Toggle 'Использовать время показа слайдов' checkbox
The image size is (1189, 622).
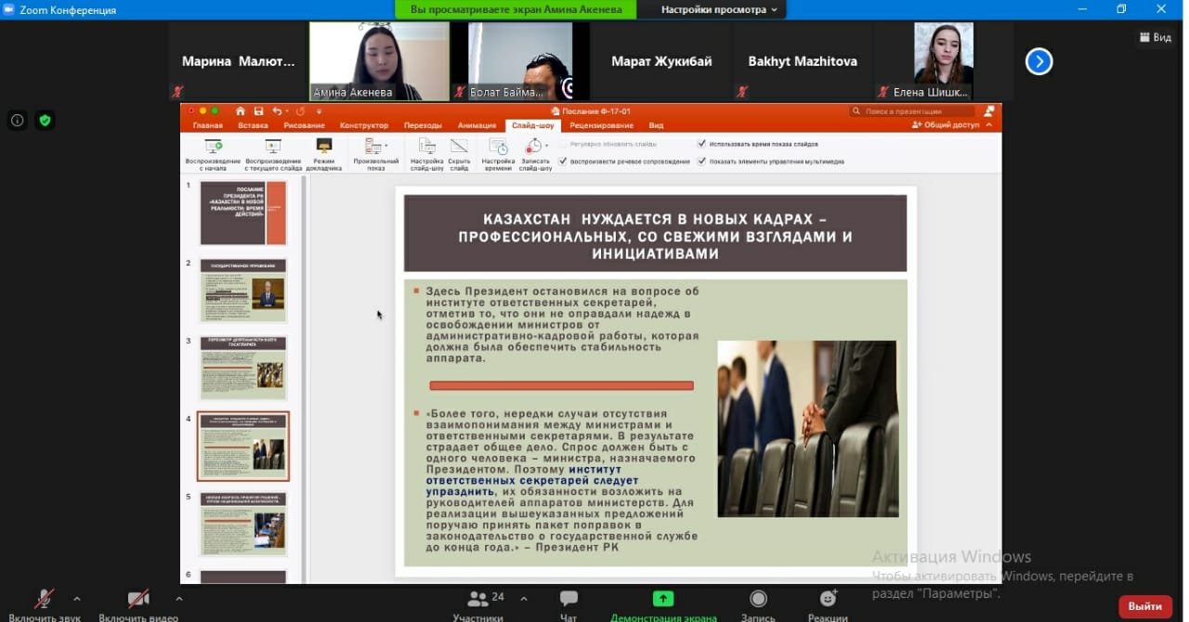701,144
